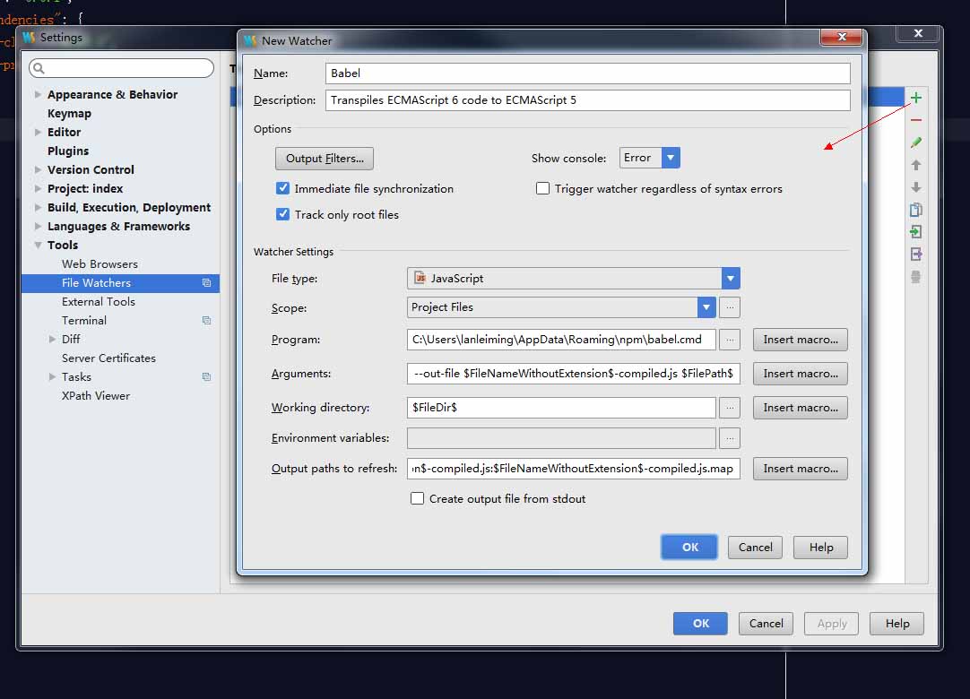
Task: Insert macro for Working directory
Action: pos(801,408)
